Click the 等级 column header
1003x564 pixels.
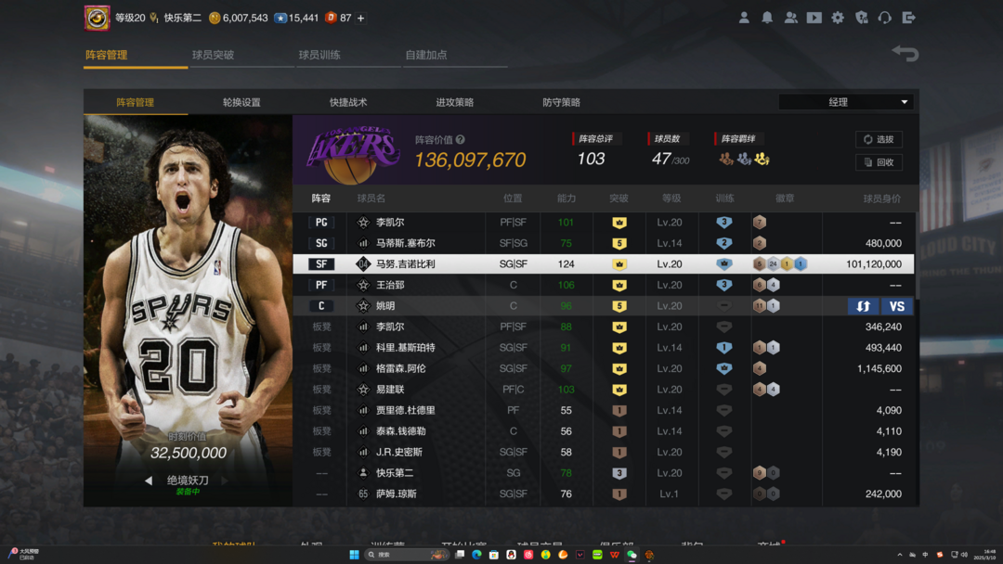tap(671, 199)
